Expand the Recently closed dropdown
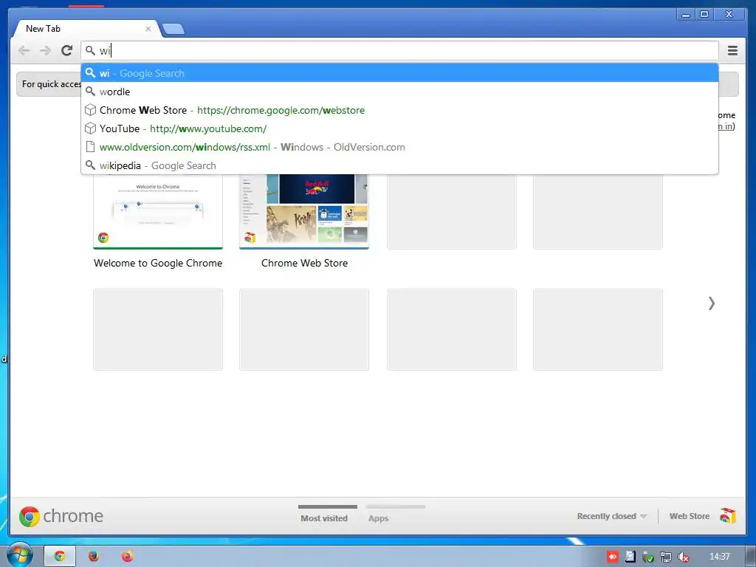Screen dimensions: 756x567 click(611, 516)
